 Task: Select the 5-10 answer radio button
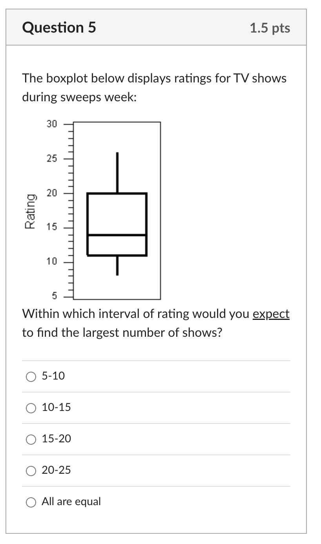(31, 376)
